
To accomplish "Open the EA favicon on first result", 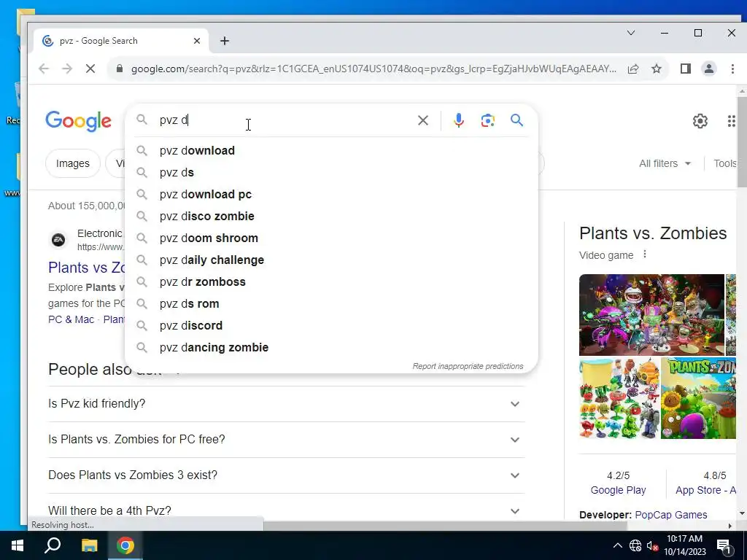I will point(58,240).
